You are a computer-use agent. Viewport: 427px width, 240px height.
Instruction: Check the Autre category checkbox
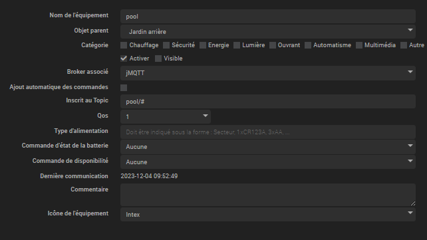404,45
